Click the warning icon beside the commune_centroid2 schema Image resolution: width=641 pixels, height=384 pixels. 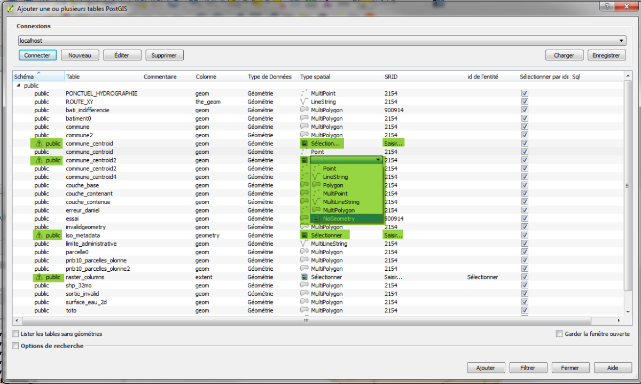38,160
